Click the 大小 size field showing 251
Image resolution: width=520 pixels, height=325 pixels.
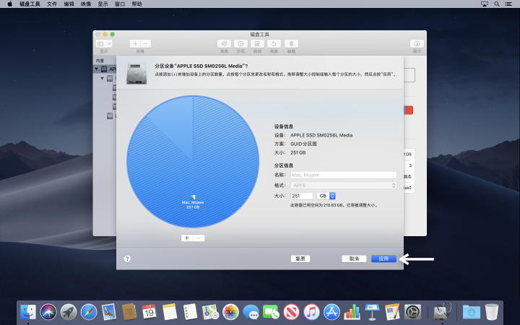coord(302,196)
